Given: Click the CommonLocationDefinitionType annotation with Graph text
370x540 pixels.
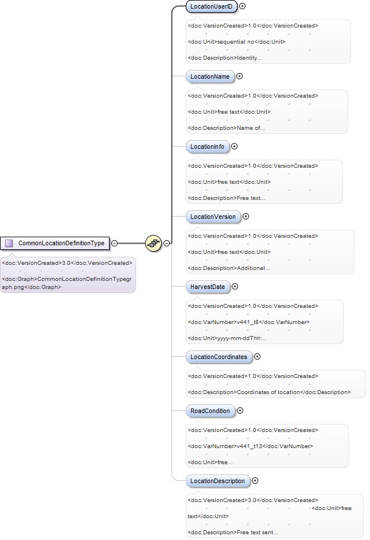Looking at the screenshot, I should pyautogui.click(x=68, y=275).
